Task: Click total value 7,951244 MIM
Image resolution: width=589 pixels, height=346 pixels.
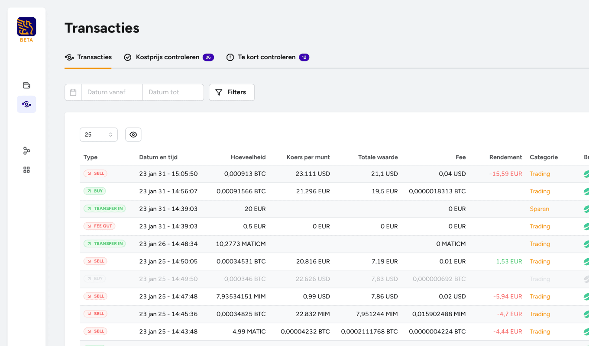Action: click(x=377, y=314)
